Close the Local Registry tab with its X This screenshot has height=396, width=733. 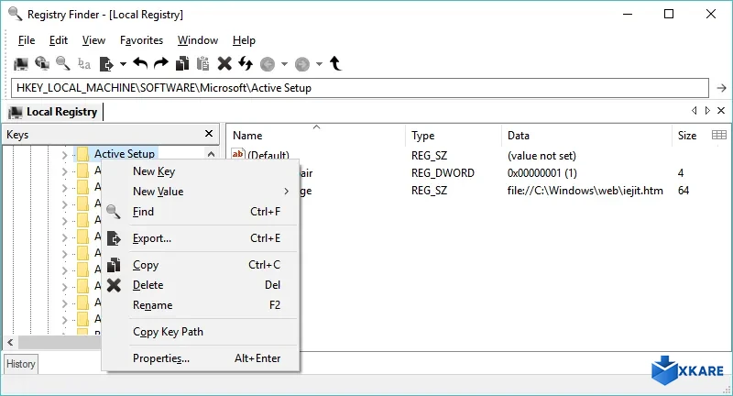(721, 110)
